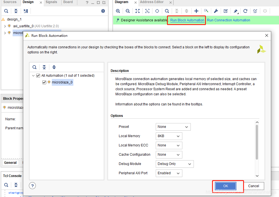Open Debug Module dropdown
Screen dimensions: 279x197
(175, 164)
